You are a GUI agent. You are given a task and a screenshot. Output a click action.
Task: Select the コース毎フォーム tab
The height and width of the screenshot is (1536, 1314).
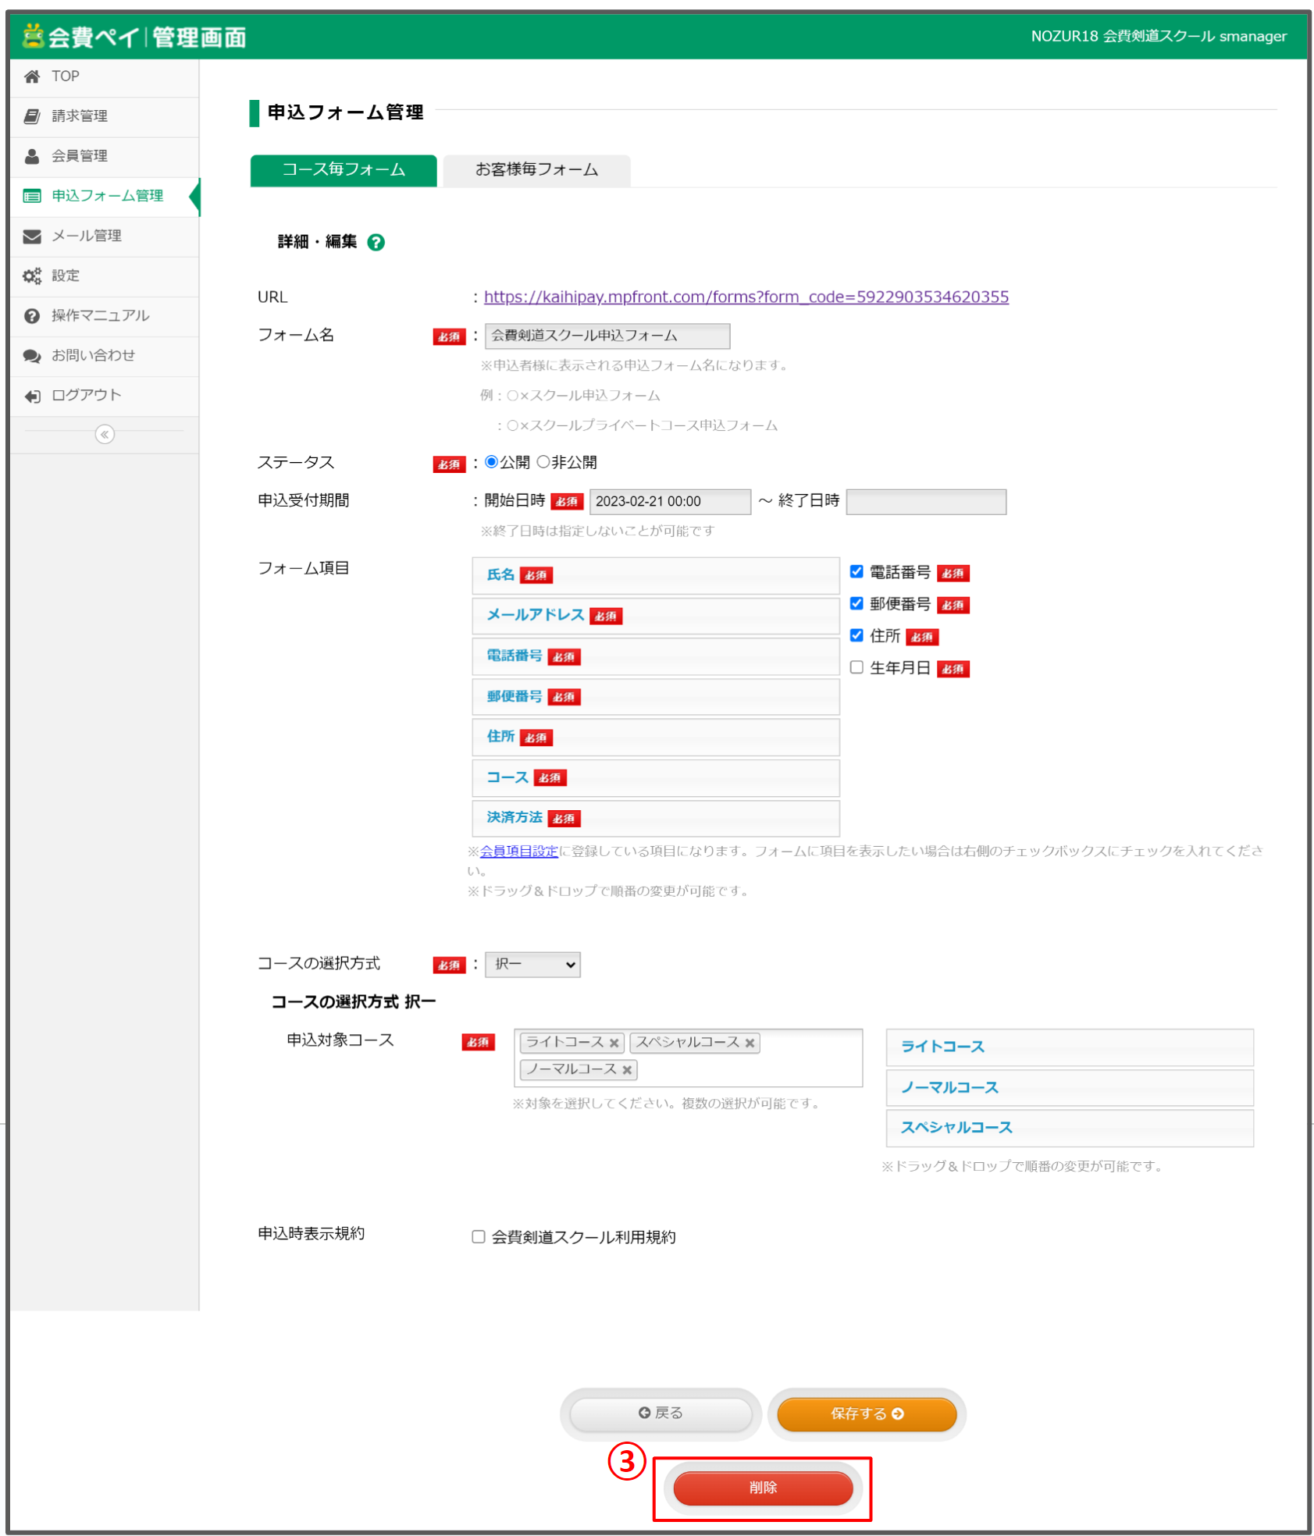[343, 170]
